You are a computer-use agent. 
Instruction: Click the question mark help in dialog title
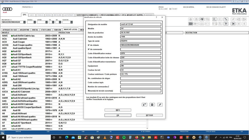pyautogui.click(x=156, y=17)
